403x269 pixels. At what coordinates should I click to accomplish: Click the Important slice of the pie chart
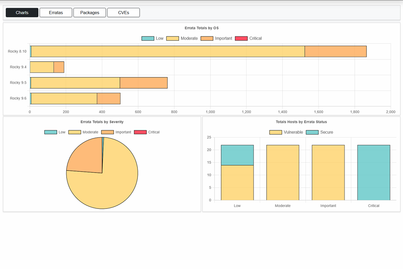(x=86, y=155)
